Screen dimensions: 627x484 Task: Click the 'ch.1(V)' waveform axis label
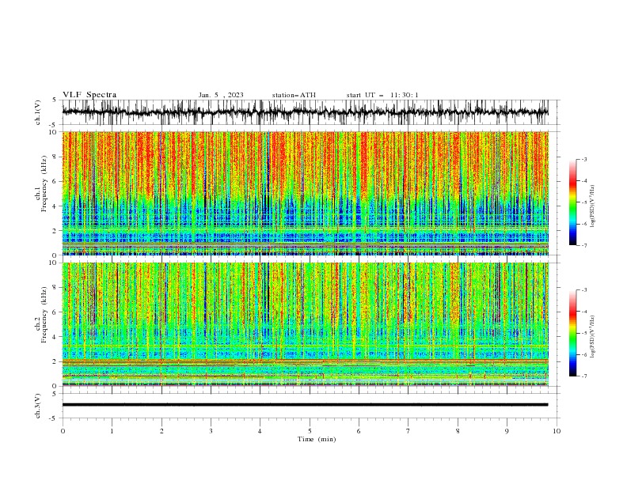click(38, 112)
